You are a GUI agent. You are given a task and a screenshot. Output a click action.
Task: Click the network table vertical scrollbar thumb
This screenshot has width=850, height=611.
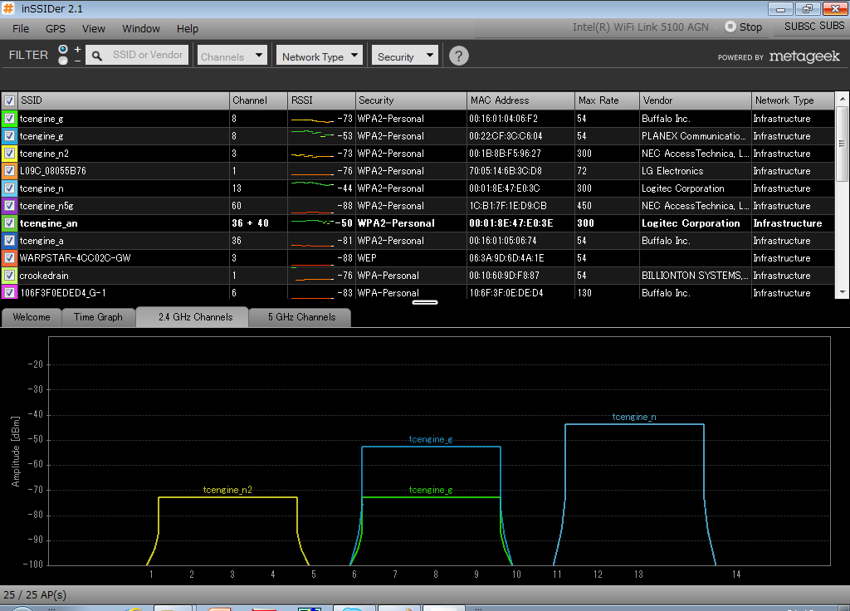(x=842, y=144)
